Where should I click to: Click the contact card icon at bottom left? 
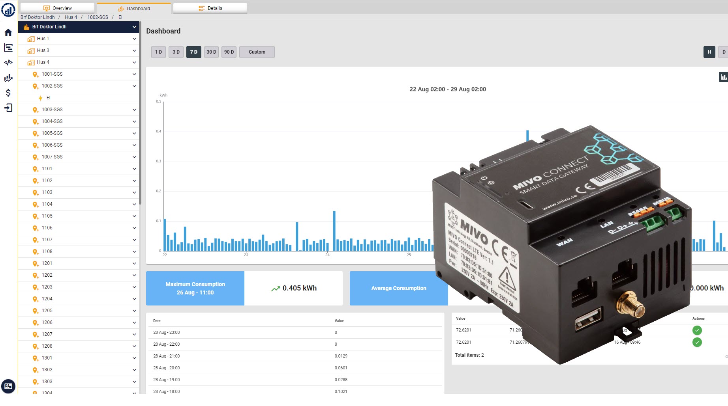click(8, 386)
